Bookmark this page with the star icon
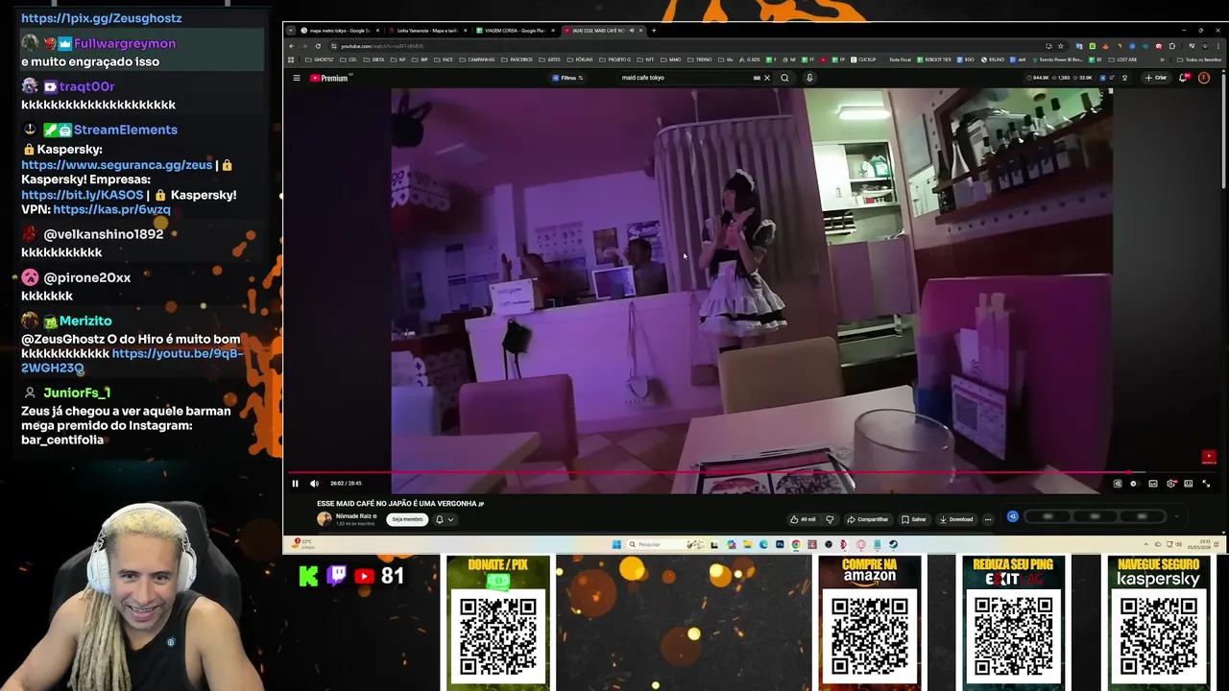This screenshot has height=691, width=1229. click(1060, 46)
